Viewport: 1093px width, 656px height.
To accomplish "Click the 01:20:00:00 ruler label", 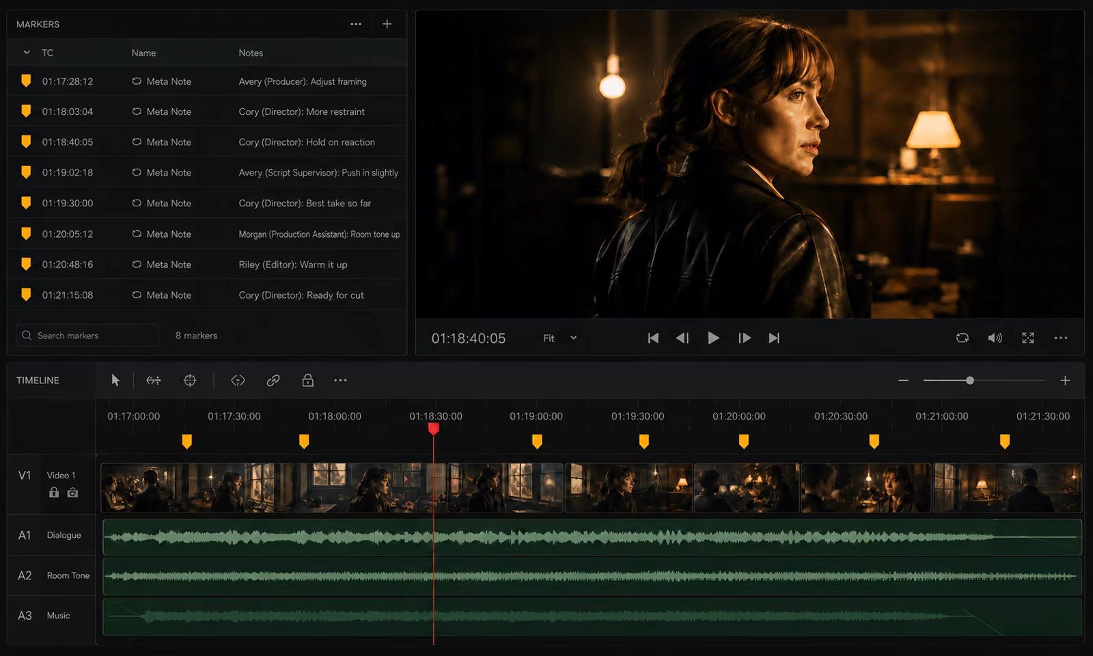I will pyautogui.click(x=739, y=416).
